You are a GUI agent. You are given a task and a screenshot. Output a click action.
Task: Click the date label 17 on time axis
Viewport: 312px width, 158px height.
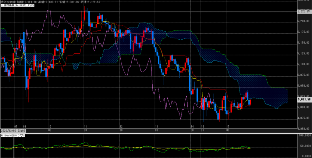click(x=227, y=126)
